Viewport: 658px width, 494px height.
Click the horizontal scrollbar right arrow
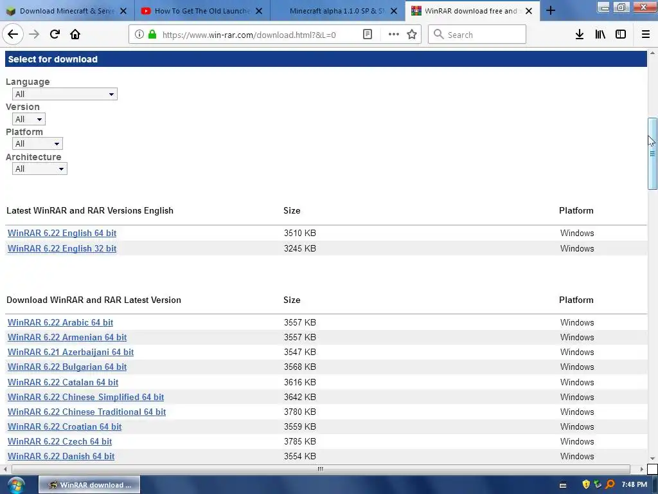[x=642, y=469]
